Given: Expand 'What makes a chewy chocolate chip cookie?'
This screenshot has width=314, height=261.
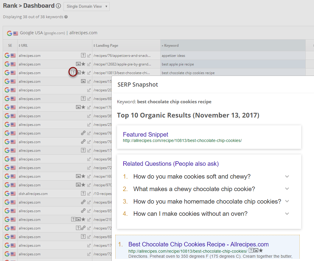Looking at the screenshot, I should point(287,189).
